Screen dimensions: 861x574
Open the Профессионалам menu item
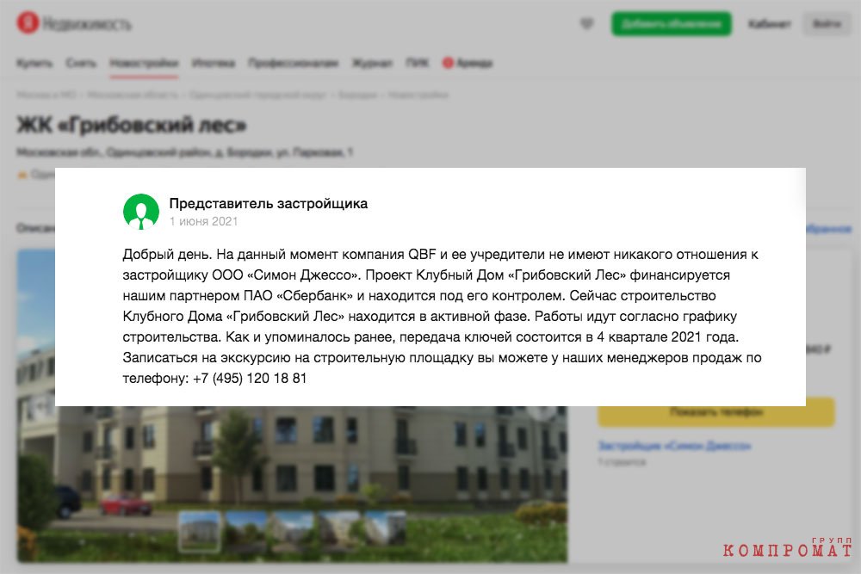click(293, 63)
